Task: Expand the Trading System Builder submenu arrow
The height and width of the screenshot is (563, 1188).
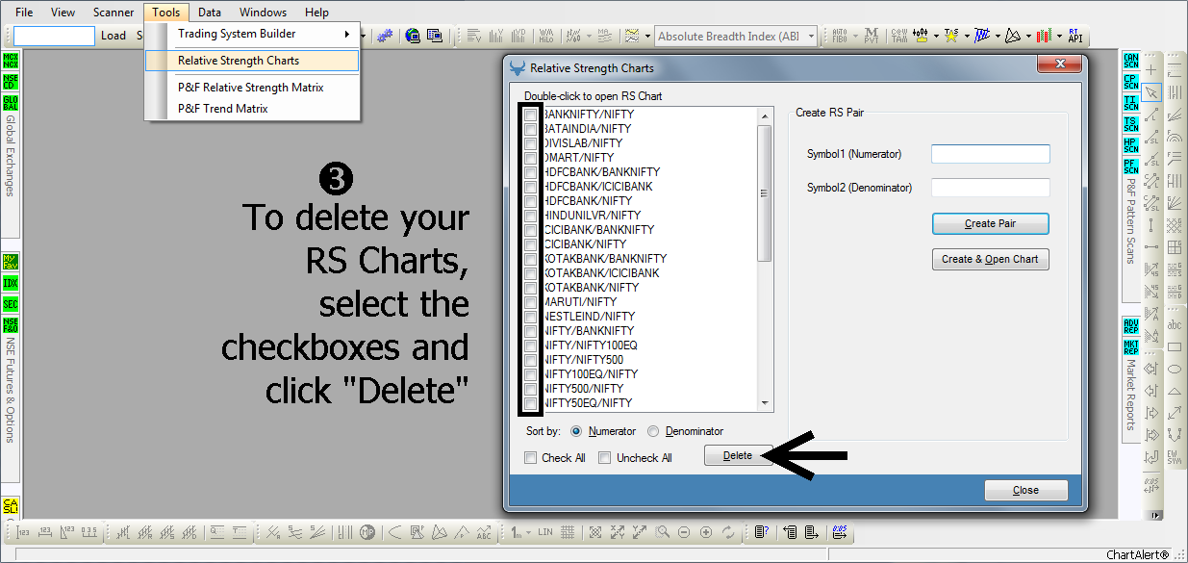Action: click(x=347, y=34)
